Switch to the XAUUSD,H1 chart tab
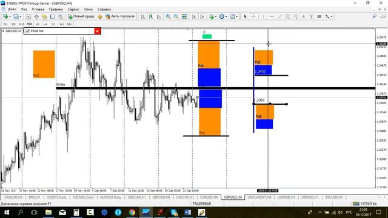388x218 pixels. [13, 197]
